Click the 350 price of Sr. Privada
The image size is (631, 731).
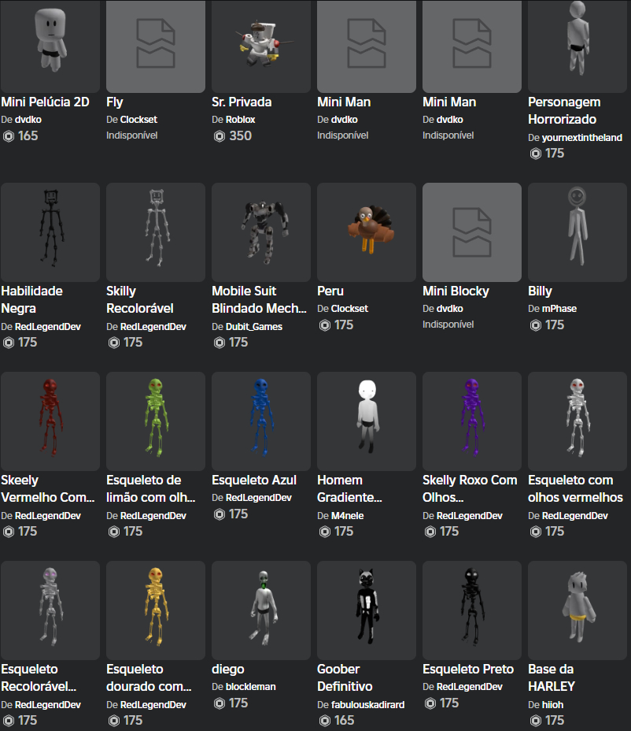(x=240, y=136)
